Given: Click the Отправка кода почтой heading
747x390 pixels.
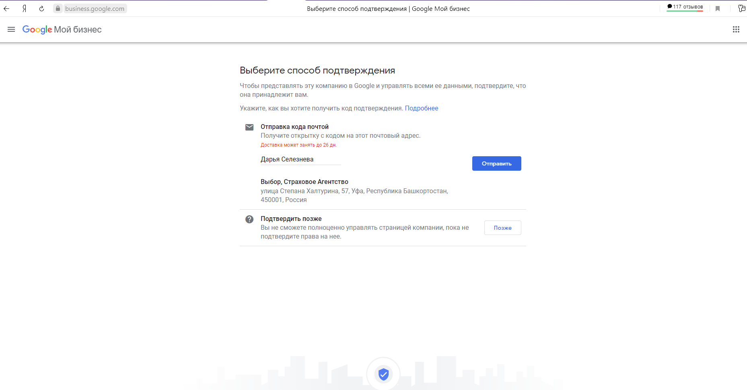Looking at the screenshot, I should pos(294,127).
